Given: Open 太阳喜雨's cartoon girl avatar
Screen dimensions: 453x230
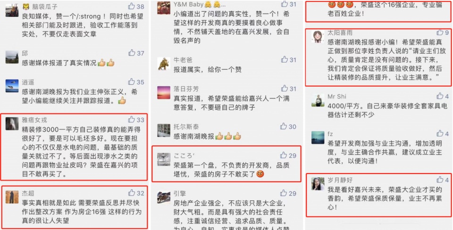Looking at the screenshot, I should (x=318, y=37).
